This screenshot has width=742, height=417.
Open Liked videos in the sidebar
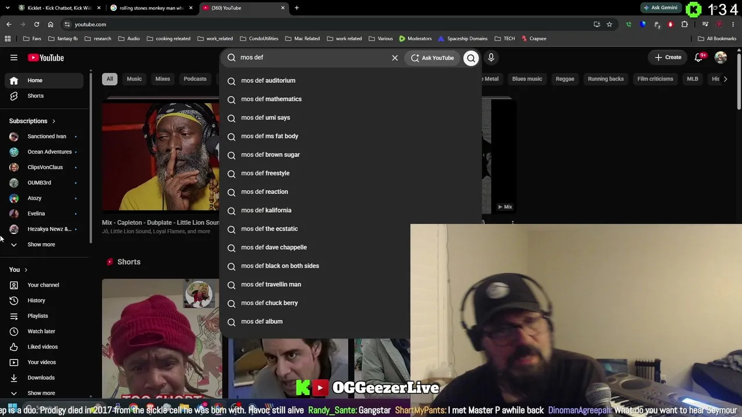point(45,347)
